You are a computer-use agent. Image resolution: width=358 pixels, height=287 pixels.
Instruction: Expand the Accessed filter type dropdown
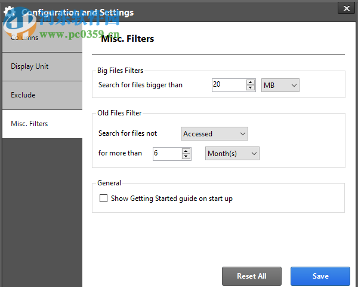point(214,134)
